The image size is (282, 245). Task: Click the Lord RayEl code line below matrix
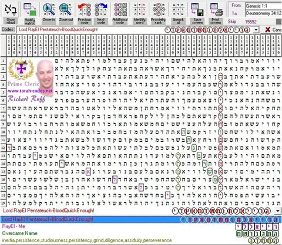click(x=137, y=211)
